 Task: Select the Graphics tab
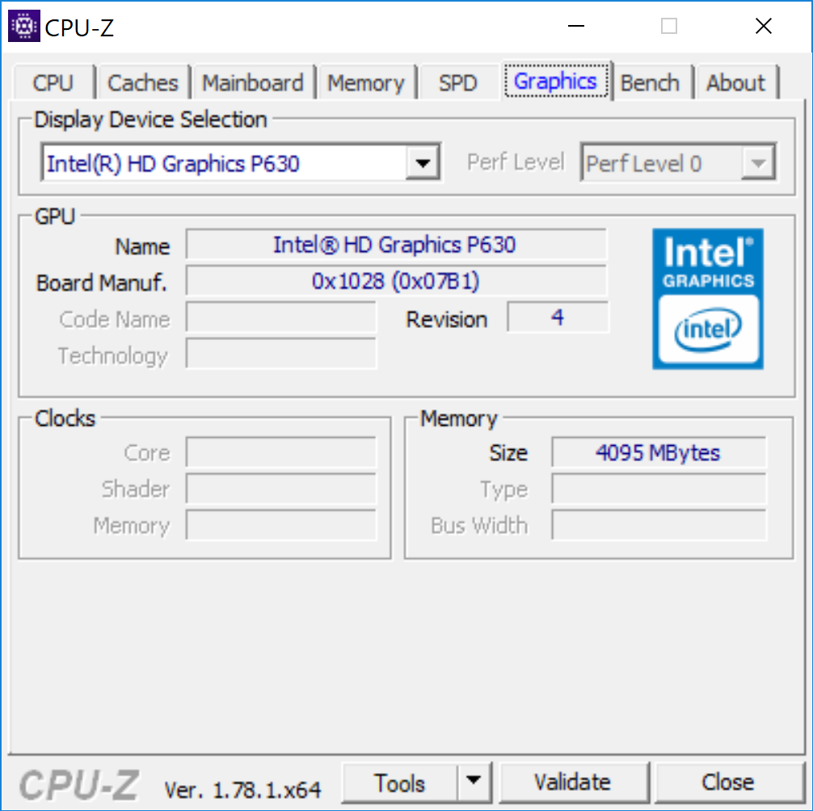pos(556,81)
